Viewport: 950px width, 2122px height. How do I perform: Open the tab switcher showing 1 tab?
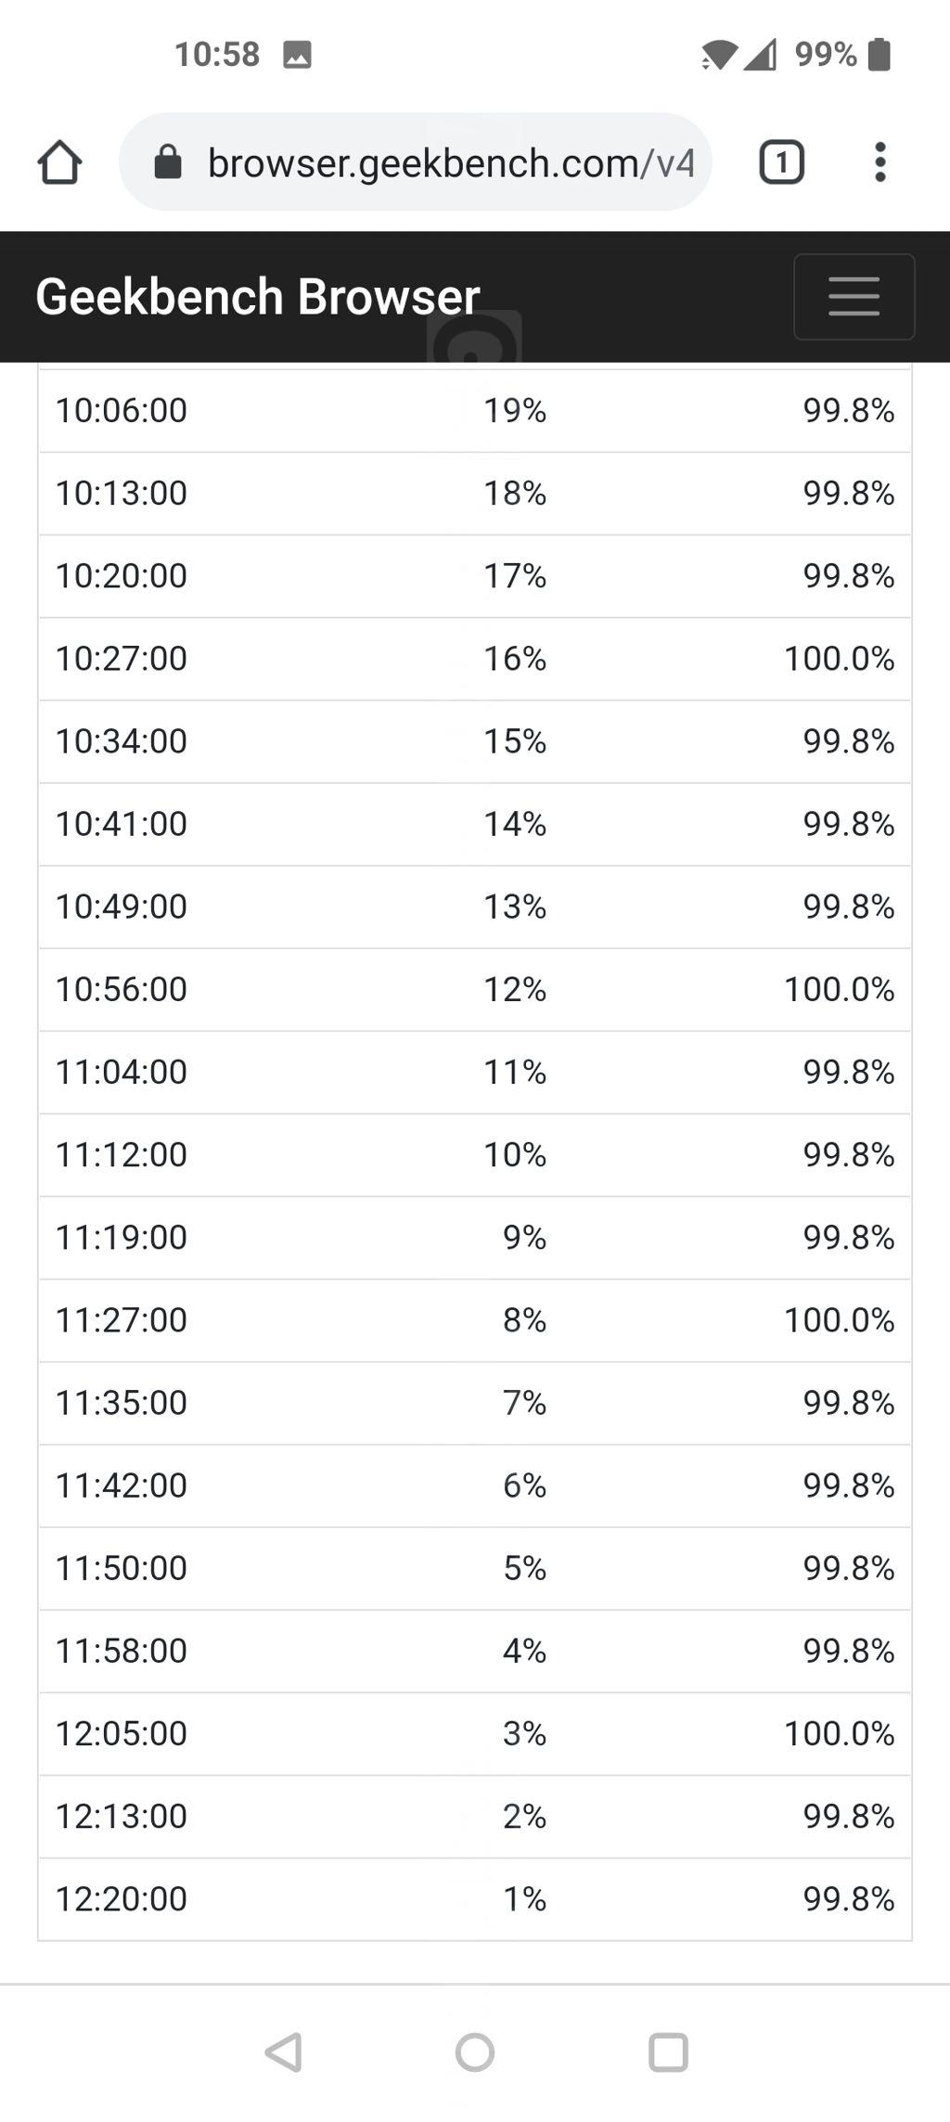(x=781, y=162)
